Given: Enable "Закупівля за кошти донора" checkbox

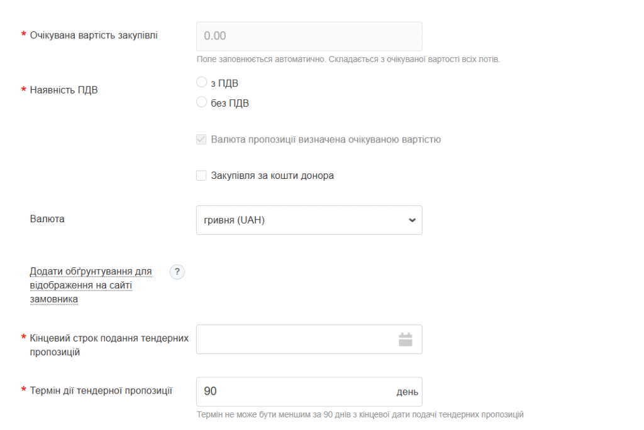Looking at the screenshot, I should [201, 176].
